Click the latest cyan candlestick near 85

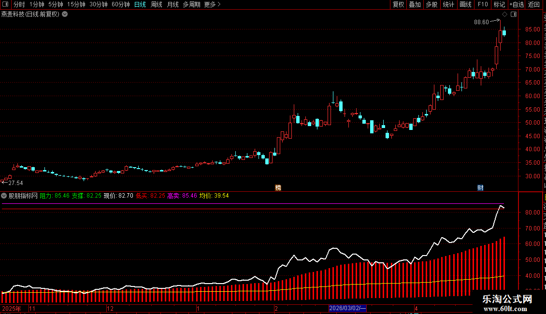pos(504,33)
